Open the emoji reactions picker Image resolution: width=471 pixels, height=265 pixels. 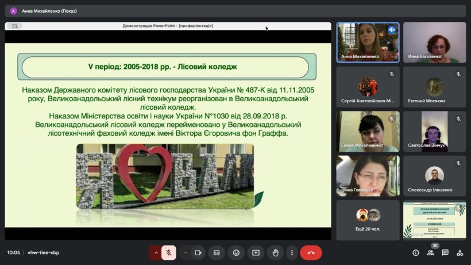point(236,253)
